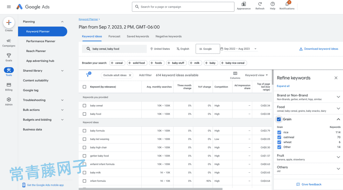Uncheck the Grain category checkbox
Viewport: 343px width, 190px height.
pyautogui.click(x=279, y=119)
